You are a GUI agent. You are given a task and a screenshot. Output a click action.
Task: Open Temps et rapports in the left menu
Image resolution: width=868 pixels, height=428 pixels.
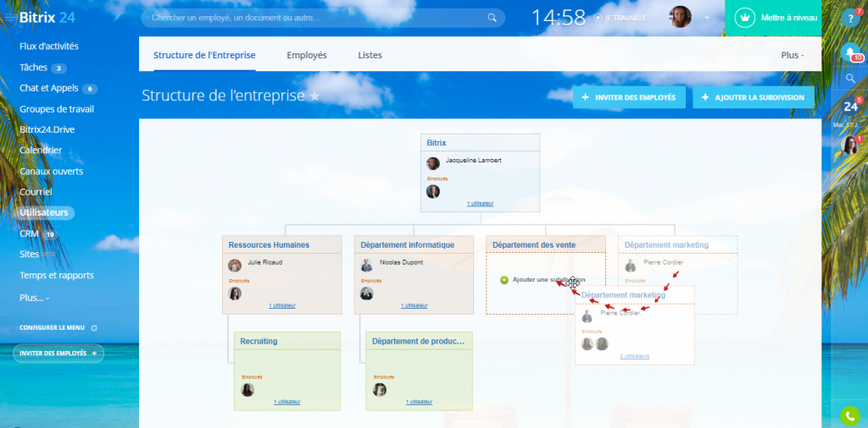pos(57,275)
